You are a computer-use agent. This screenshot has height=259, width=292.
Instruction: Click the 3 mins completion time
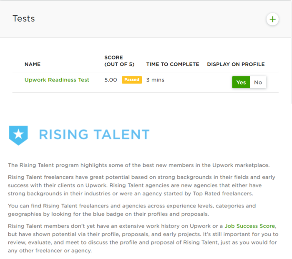click(155, 80)
